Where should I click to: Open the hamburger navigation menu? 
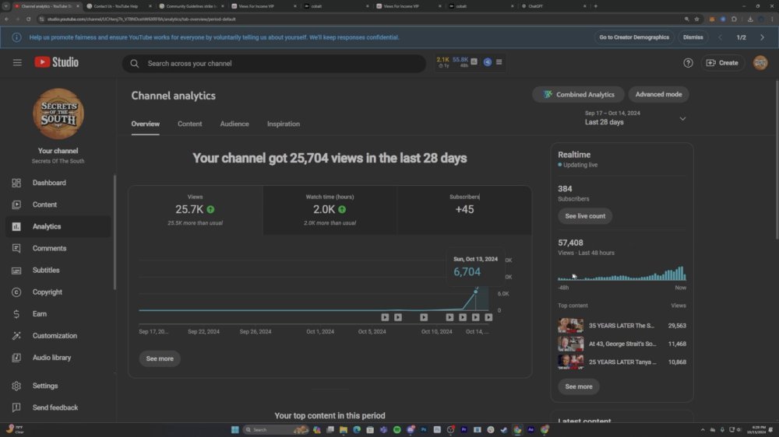[17, 62]
